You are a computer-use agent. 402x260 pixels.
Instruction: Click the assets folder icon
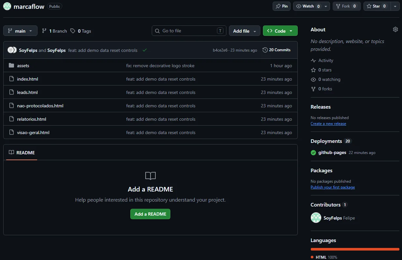click(11, 66)
